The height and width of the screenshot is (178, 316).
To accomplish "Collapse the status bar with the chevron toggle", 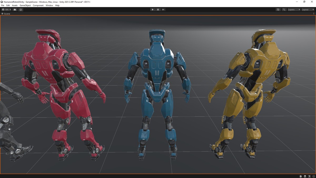I will 313,176.
